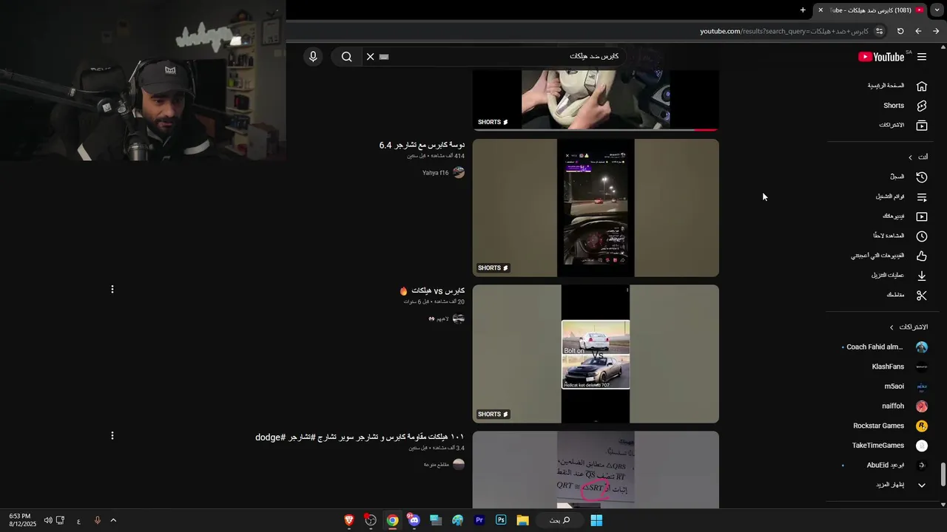Open Liked videos in sidebar

(x=890, y=256)
